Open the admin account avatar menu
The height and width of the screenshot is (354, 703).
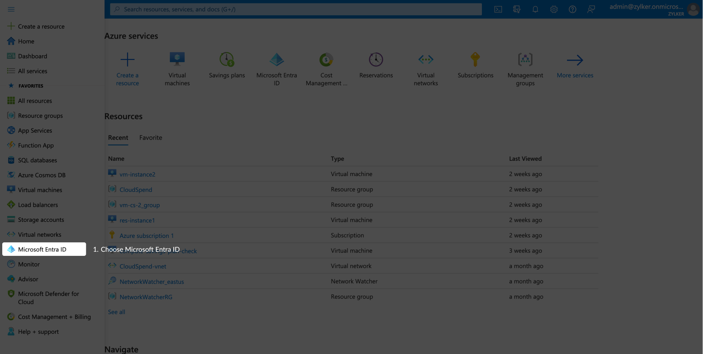click(x=693, y=10)
